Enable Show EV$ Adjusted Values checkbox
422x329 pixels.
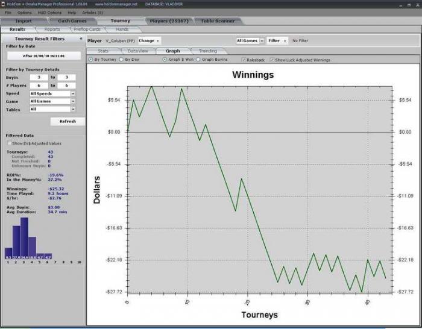coord(9,143)
